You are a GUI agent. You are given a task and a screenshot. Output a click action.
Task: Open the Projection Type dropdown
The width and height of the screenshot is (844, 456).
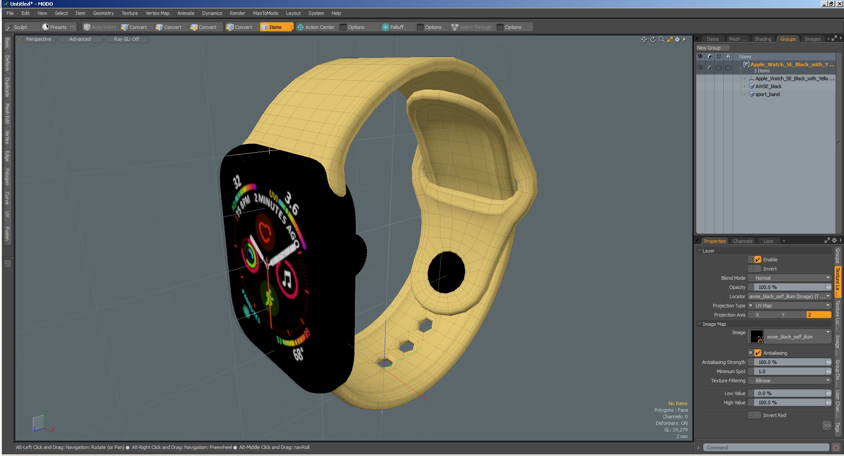pyautogui.click(x=792, y=306)
